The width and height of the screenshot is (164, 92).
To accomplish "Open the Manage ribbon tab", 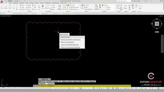I will 32,3.
